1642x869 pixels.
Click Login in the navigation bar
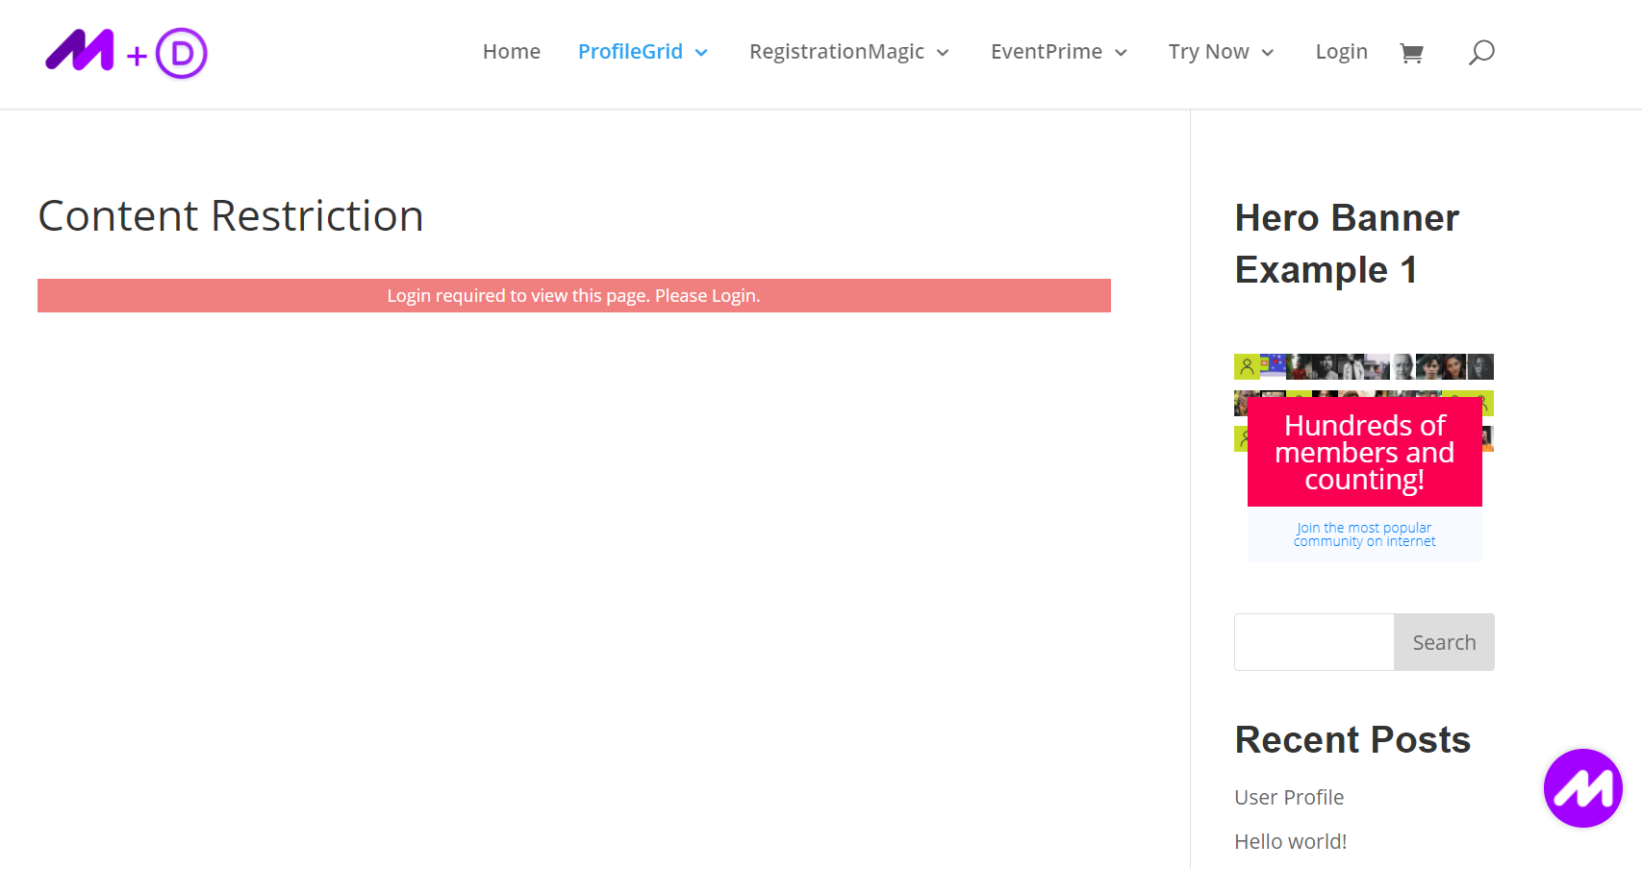pos(1341,51)
